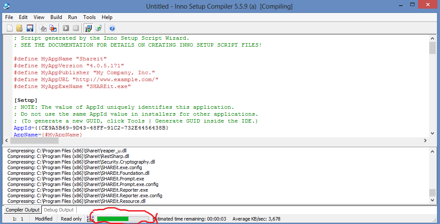440x224 pixels.
Task: Open Help using the blue question mark icon
Action: pos(112,28)
